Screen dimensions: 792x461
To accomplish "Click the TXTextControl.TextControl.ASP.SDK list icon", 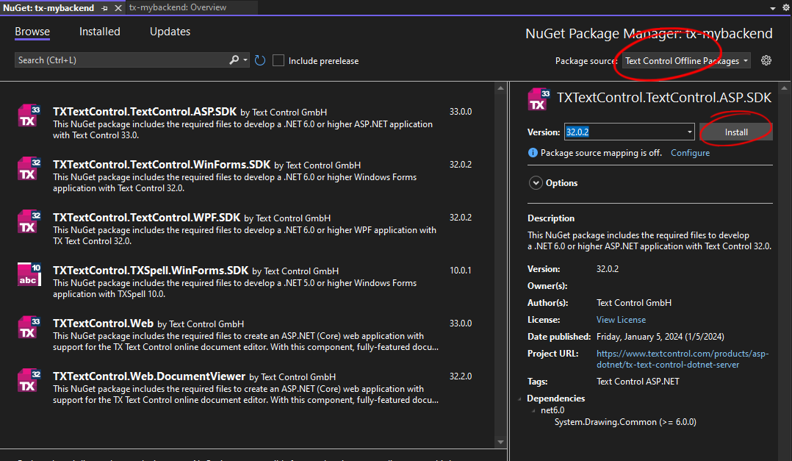I will 29,115.
